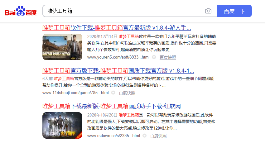Click the Baidu logo
The image size is (265, 143).
(x=21, y=11)
